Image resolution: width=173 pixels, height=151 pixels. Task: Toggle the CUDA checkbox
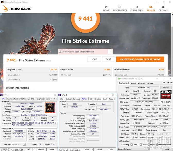click(x=141, y=144)
